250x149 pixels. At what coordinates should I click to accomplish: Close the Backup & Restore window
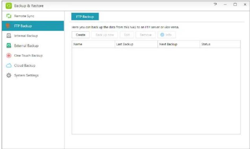pos(245,4)
